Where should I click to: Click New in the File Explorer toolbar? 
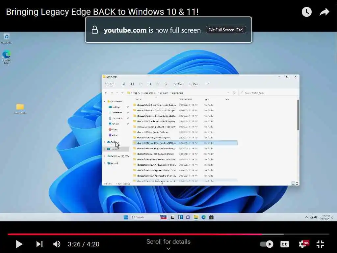point(111,84)
